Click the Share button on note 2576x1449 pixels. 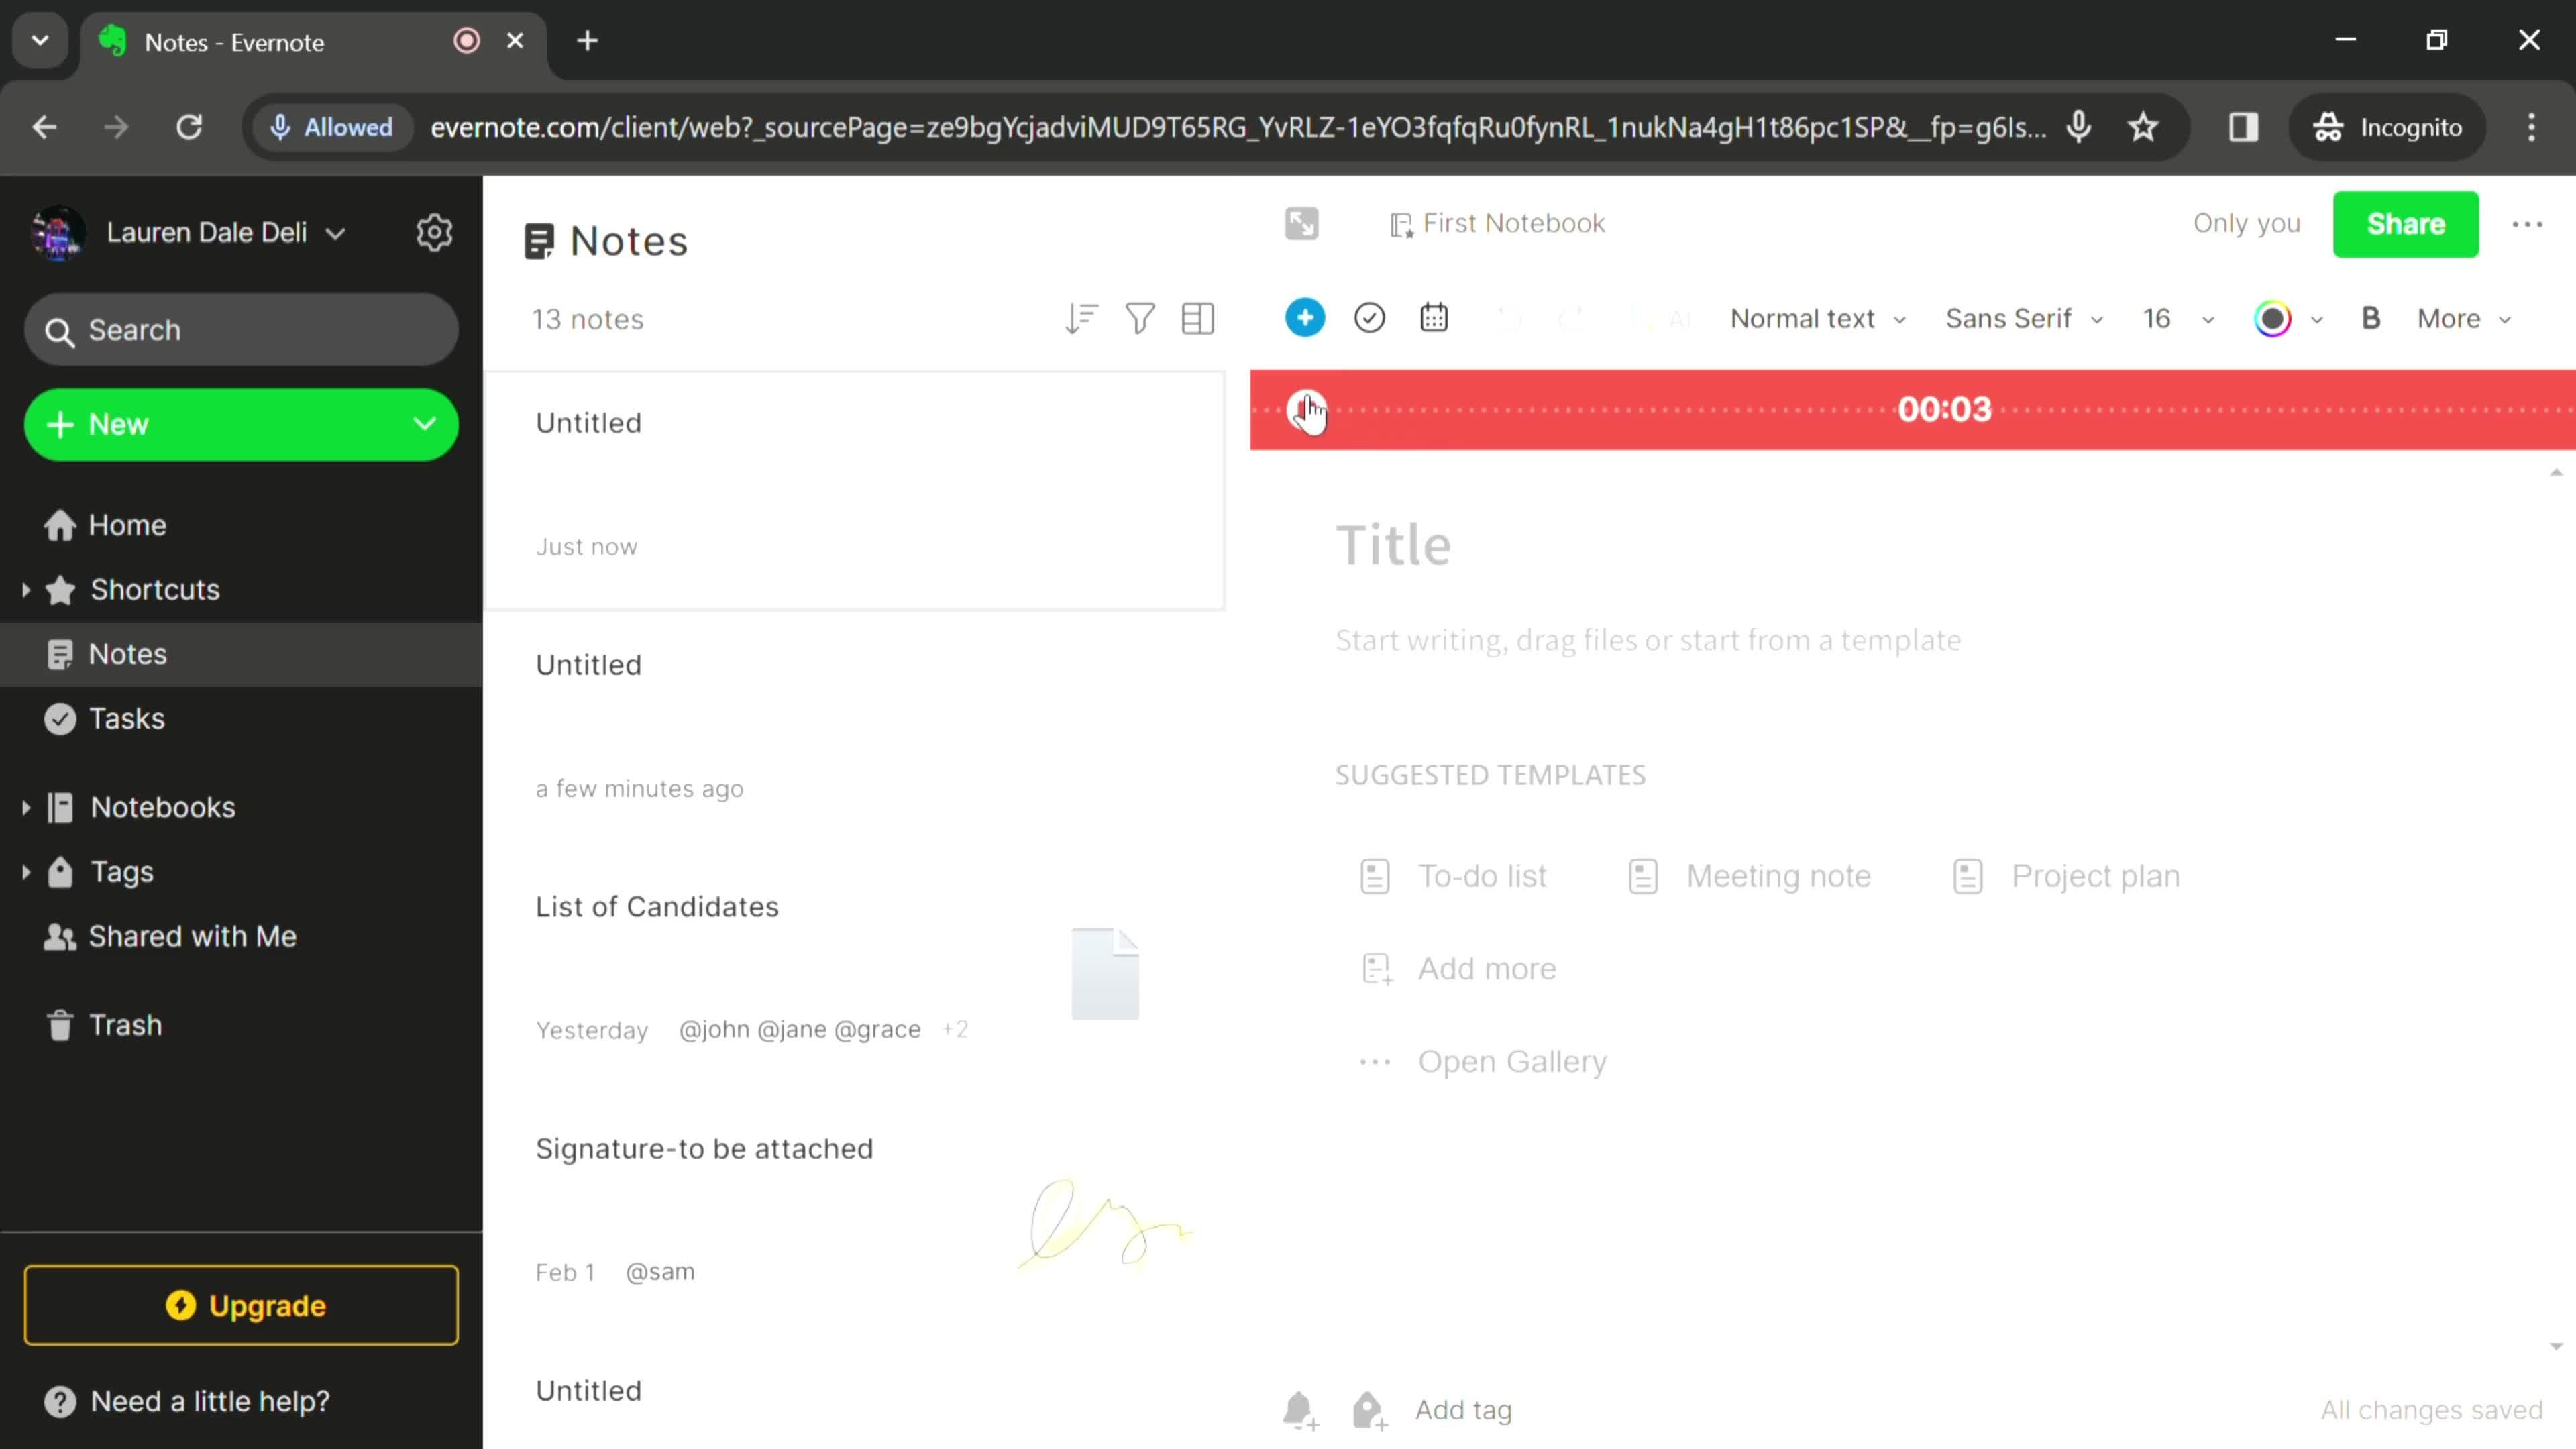(2408, 223)
